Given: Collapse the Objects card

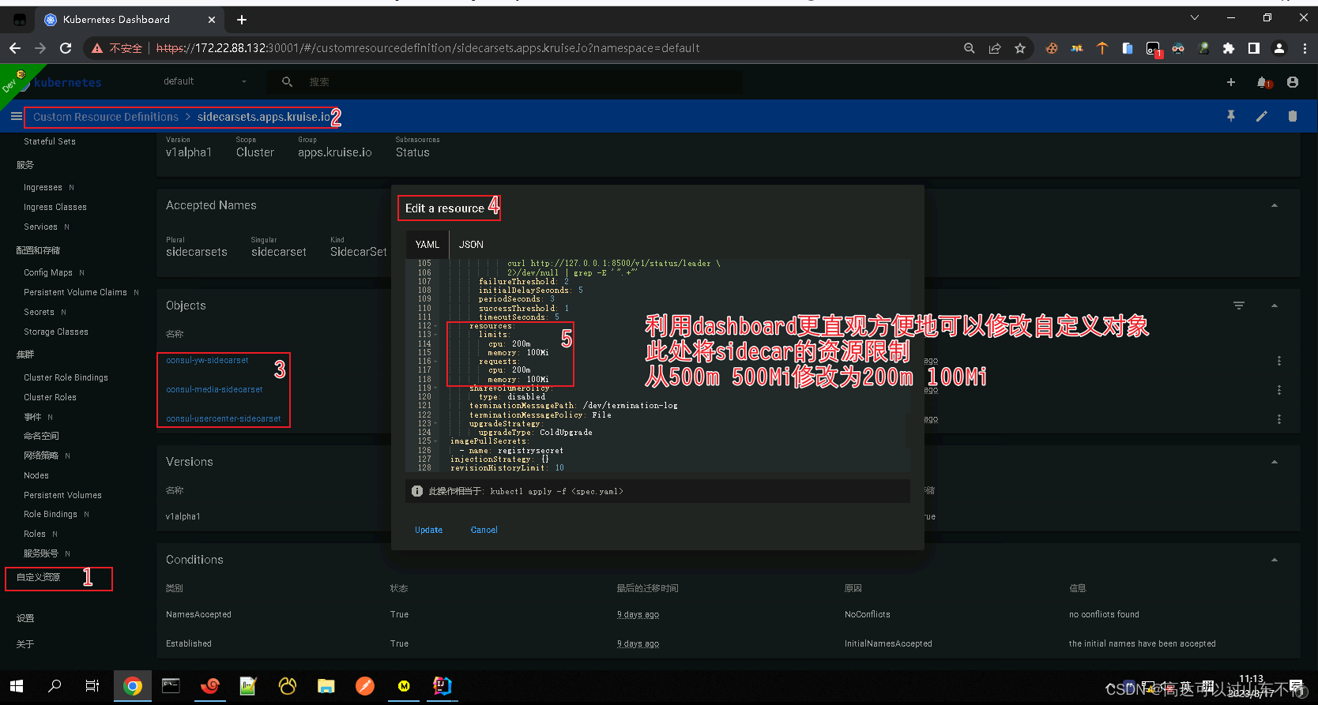Looking at the screenshot, I should pyautogui.click(x=1274, y=306).
